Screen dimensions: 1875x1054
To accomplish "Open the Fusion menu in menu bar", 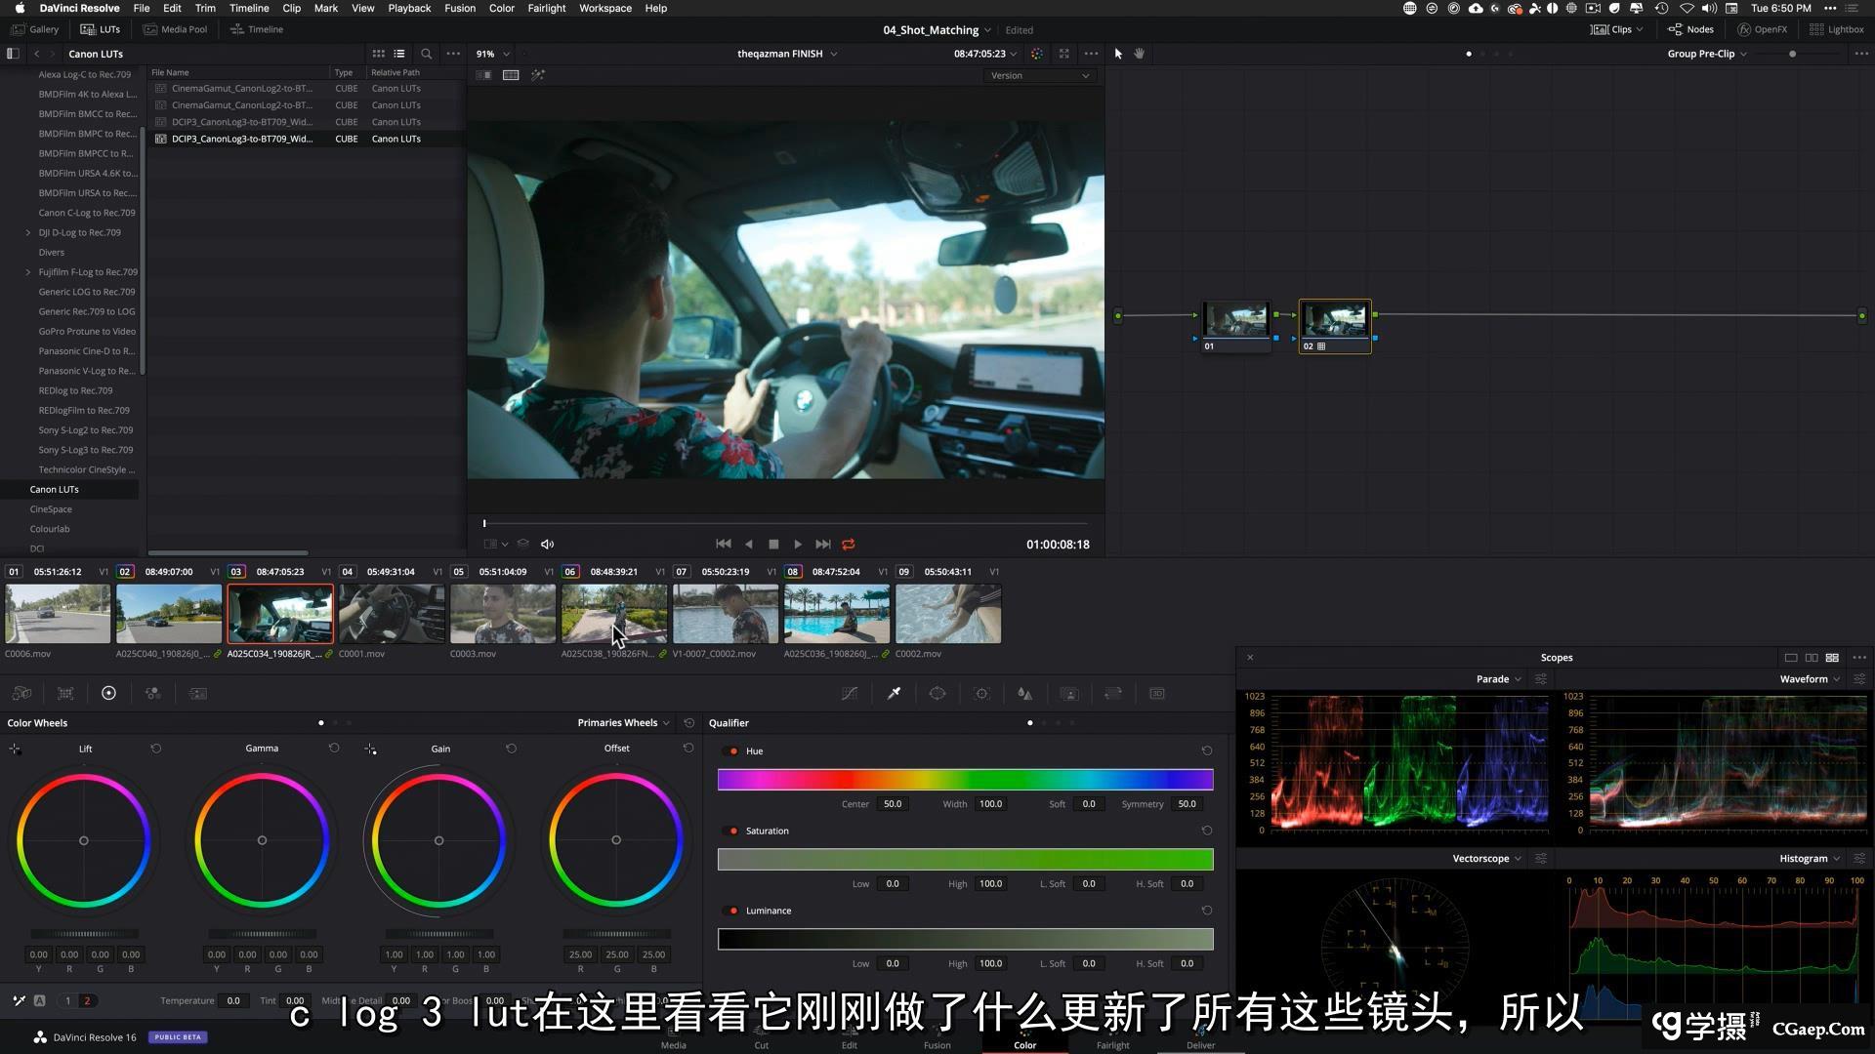I will 460,8.
